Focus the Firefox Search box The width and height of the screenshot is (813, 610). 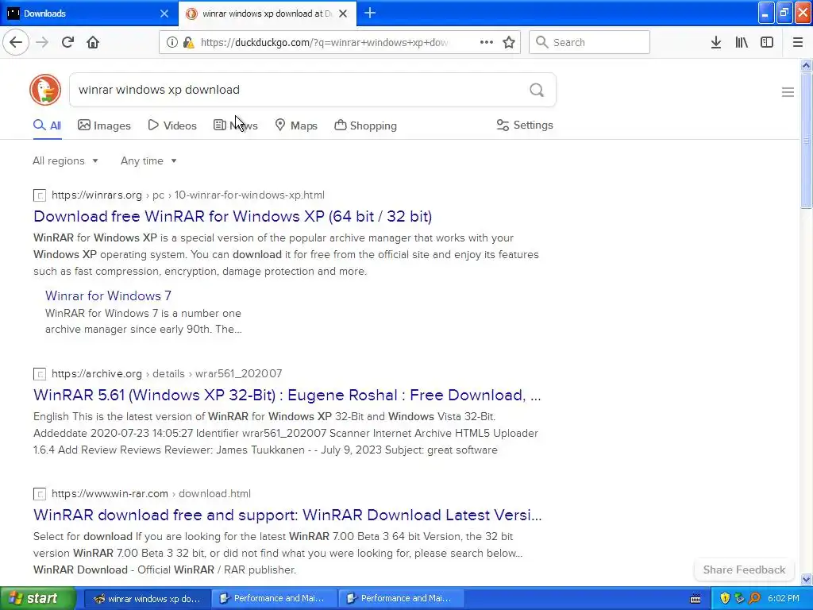(x=590, y=42)
